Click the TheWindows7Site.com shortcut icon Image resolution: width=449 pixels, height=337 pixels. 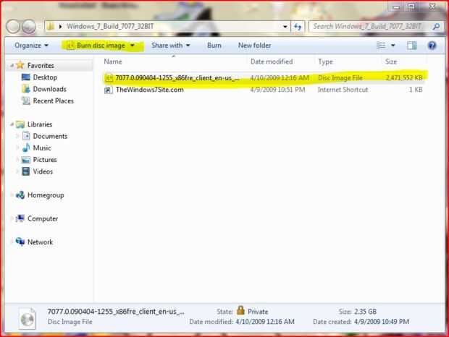pyautogui.click(x=108, y=90)
